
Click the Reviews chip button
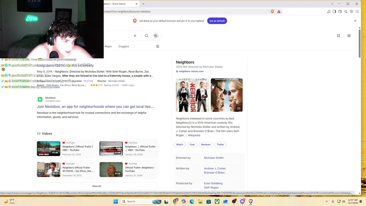click(x=206, y=144)
